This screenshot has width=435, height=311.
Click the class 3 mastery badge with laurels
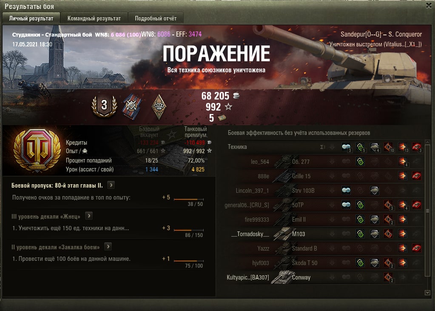pos(104,106)
